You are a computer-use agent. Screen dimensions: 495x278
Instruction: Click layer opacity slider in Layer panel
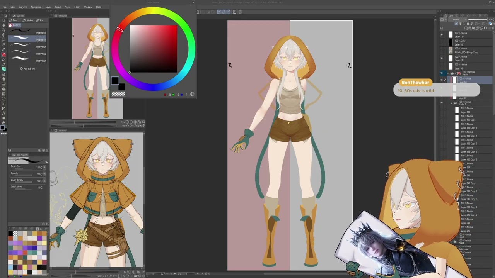click(x=478, y=19)
